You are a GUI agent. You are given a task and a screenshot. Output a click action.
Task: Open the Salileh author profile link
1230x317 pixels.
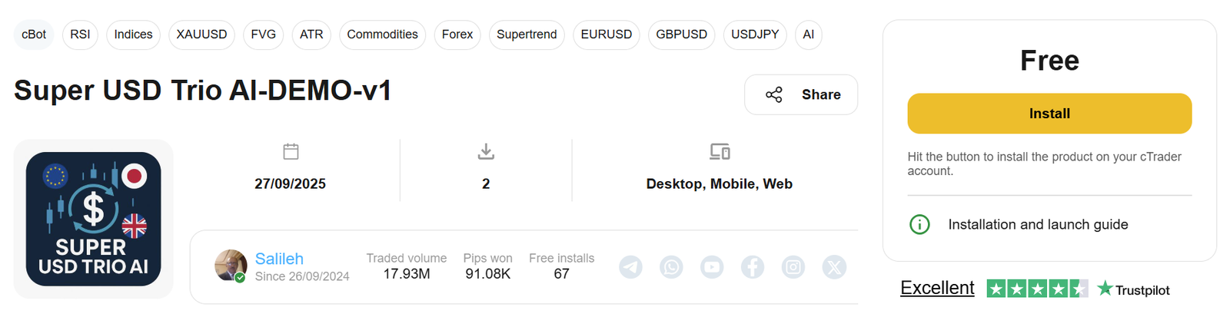click(x=279, y=259)
